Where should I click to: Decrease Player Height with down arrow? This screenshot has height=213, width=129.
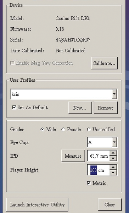[x=113, y=173]
